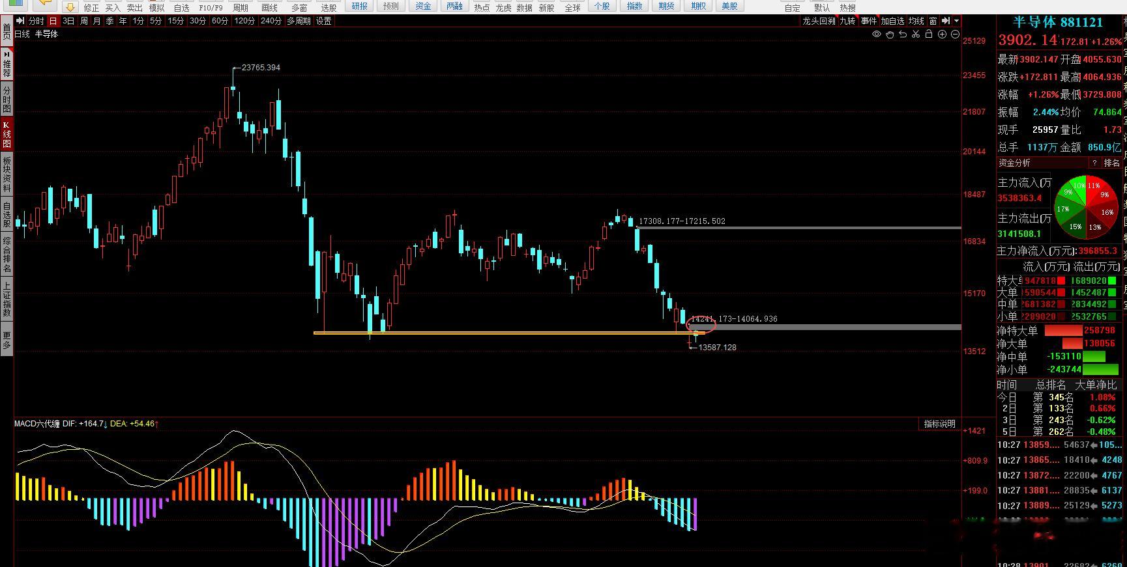Image resolution: width=1127 pixels, height=567 pixels.
Task: Zoom out with the minus circle icon
Action: pos(955,35)
